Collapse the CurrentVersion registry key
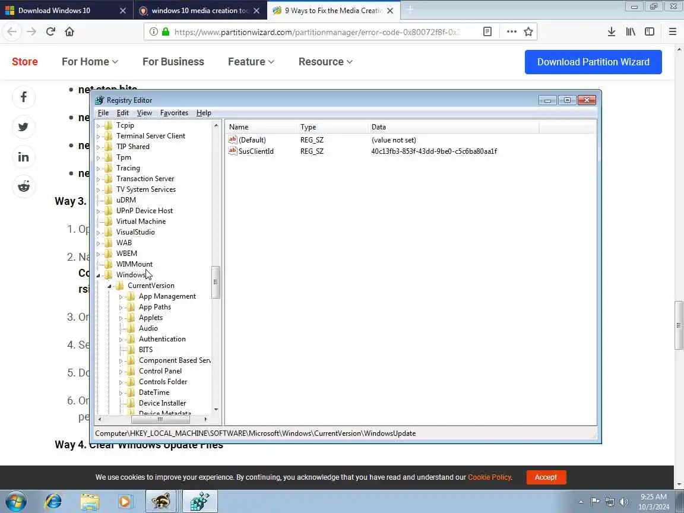Screen dimensions: 684x513 pos(109,286)
